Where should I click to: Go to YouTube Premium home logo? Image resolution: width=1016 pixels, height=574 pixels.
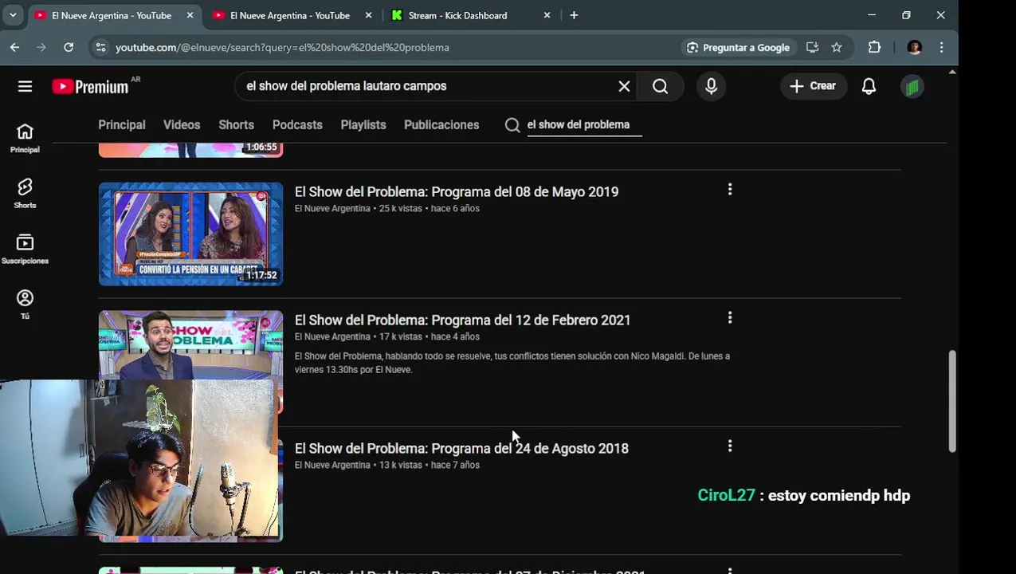pyautogui.click(x=91, y=86)
